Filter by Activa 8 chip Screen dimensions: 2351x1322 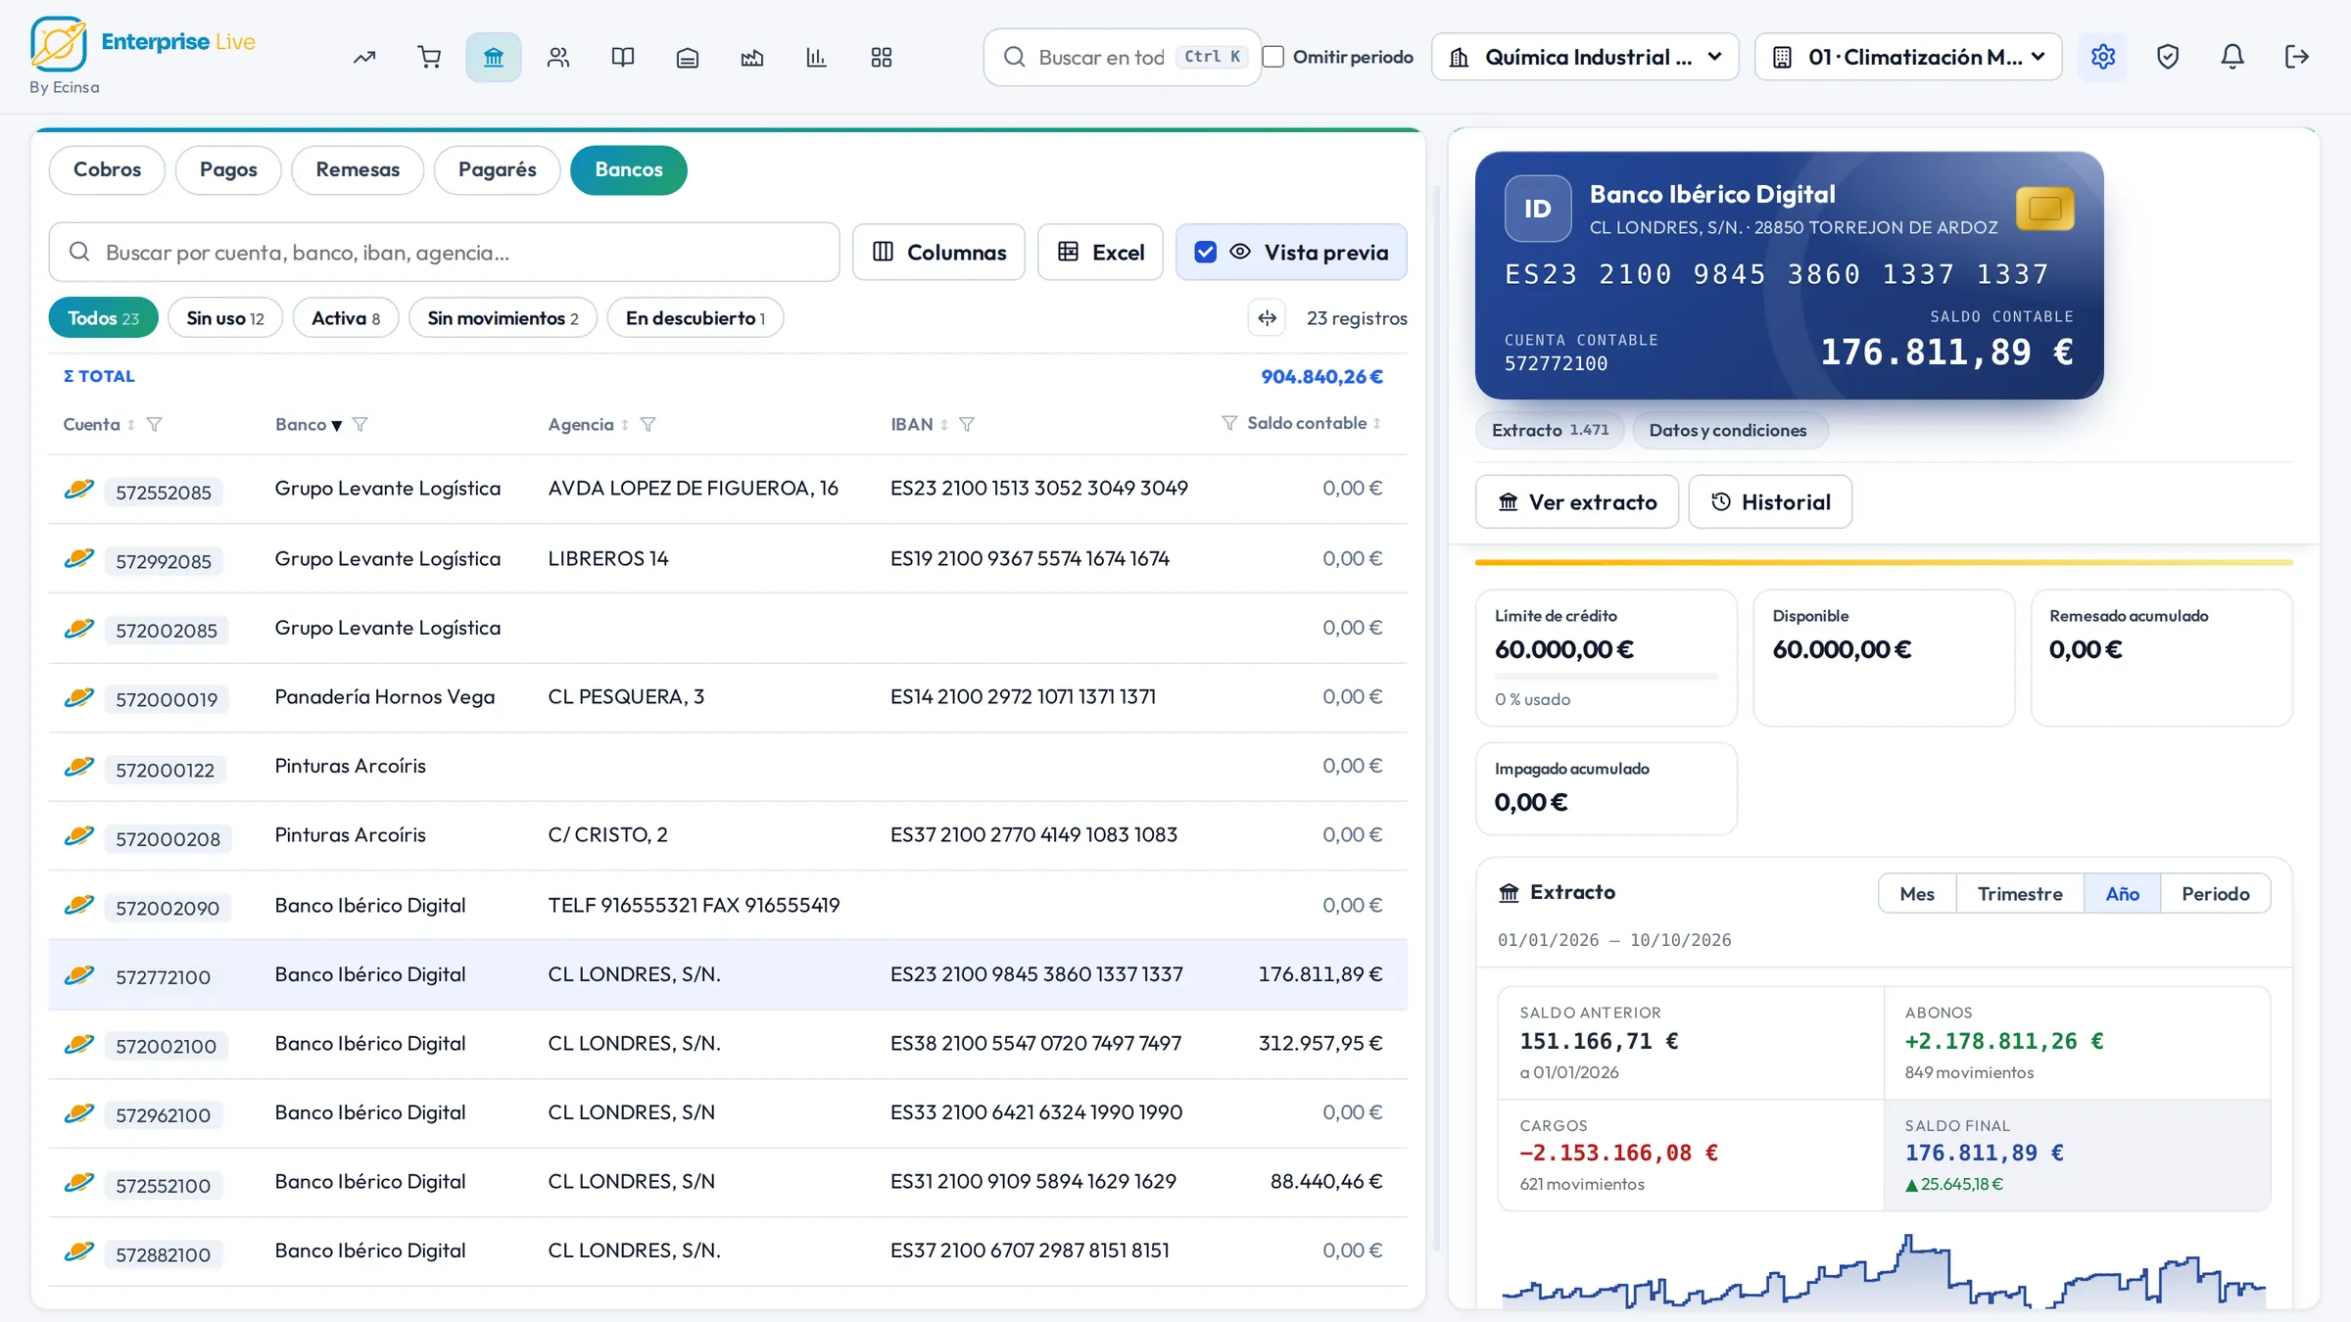[346, 318]
